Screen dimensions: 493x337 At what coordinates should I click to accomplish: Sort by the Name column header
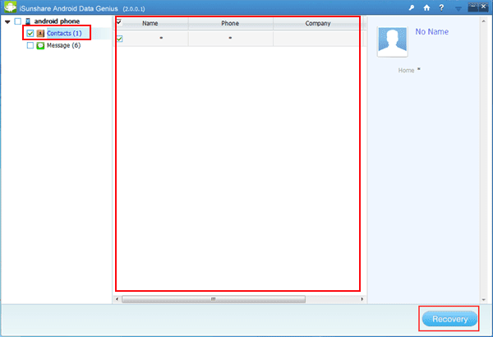click(150, 23)
